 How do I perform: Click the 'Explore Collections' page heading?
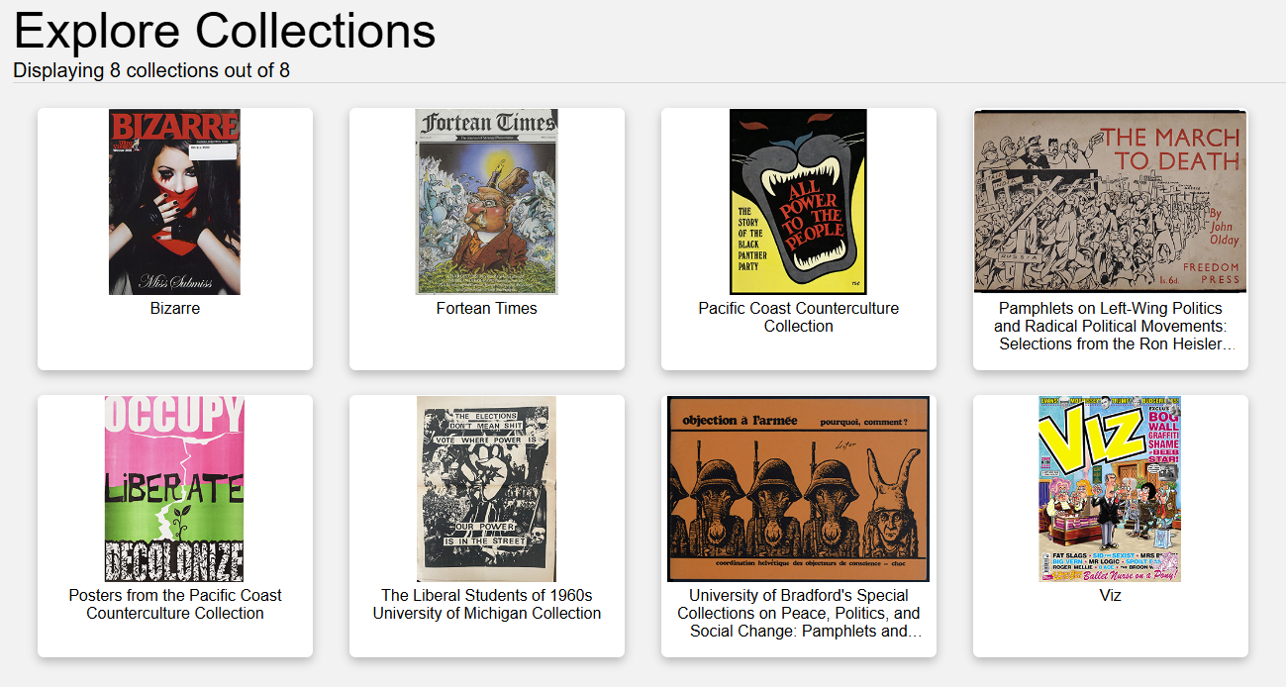pyautogui.click(x=225, y=31)
